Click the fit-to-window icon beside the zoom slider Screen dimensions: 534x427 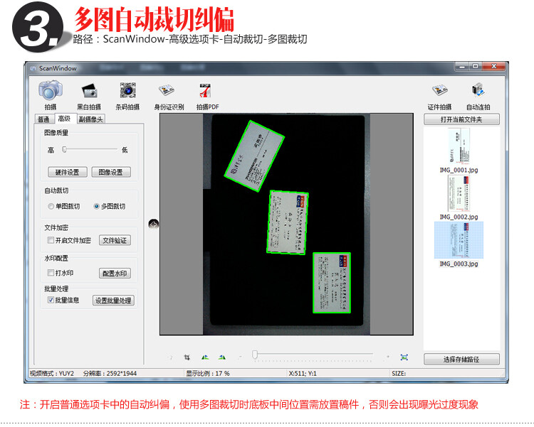(x=404, y=357)
